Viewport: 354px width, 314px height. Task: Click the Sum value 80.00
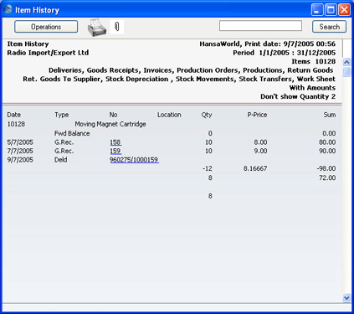click(x=327, y=142)
